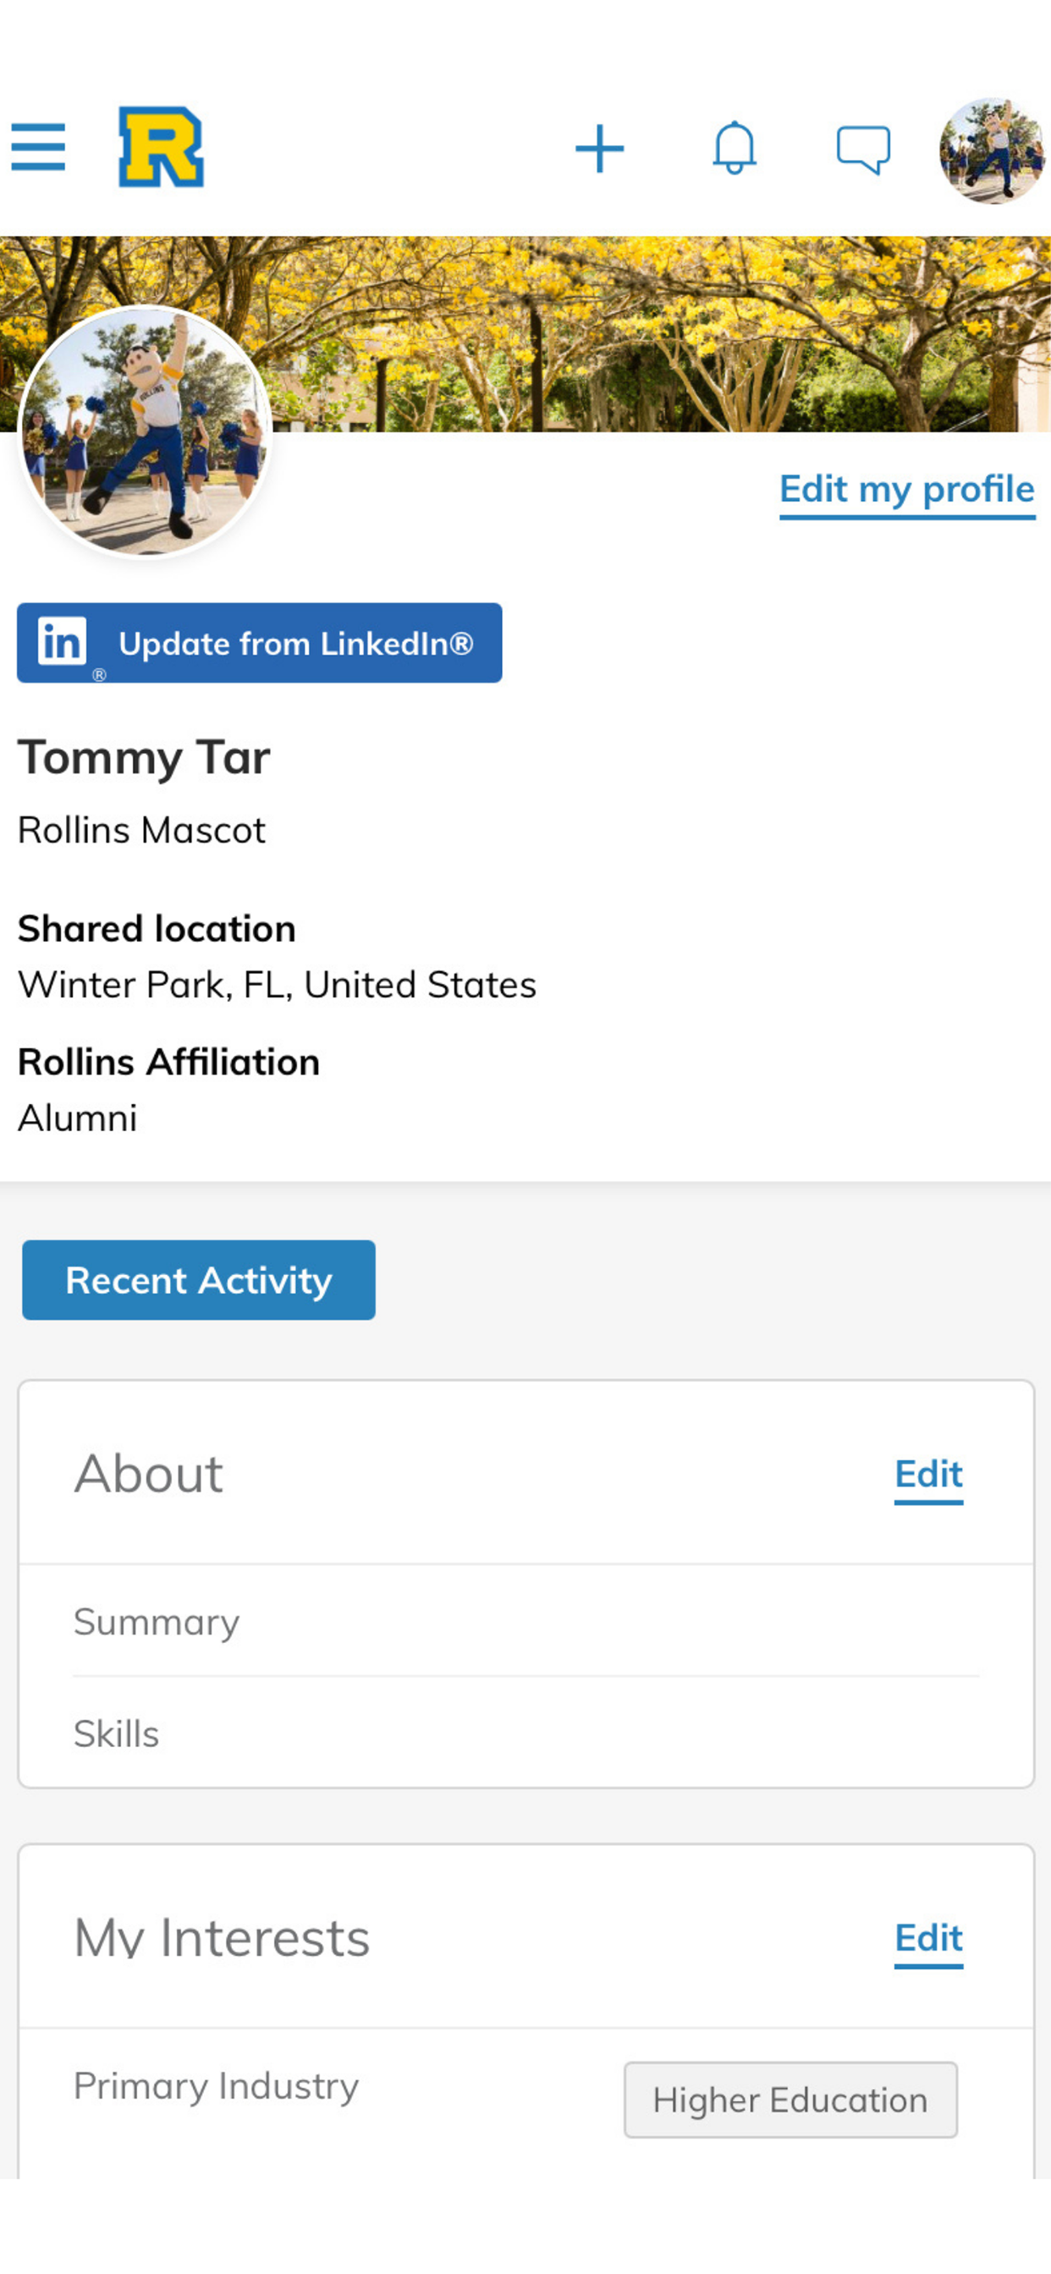Viewport: 1051px width, 2274px height.
Task: Open the account avatar in header
Action: point(993,150)
